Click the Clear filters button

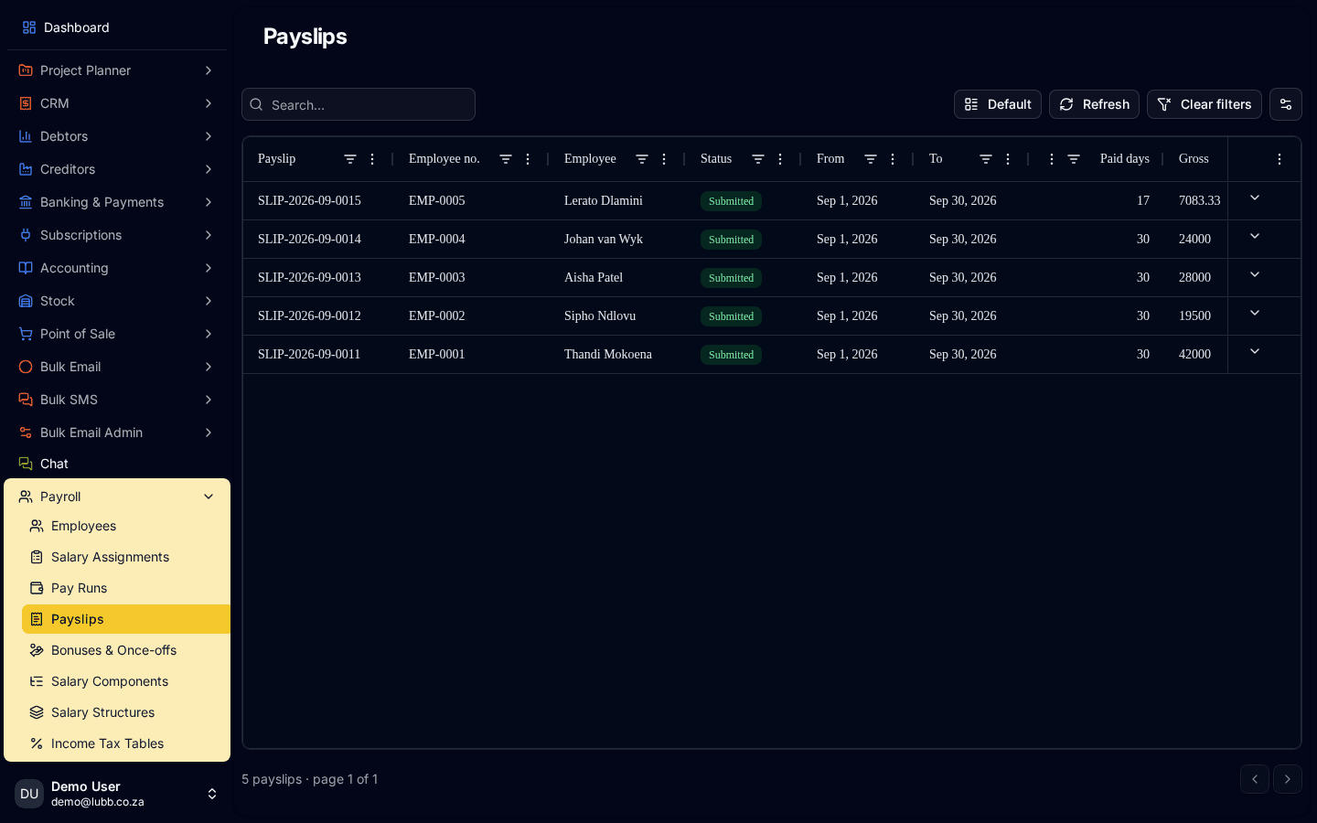pos(1205,104)
